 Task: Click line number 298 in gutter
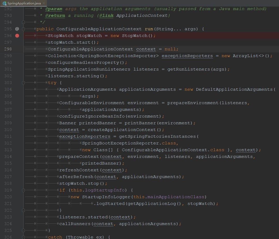[x=8, y=49]
